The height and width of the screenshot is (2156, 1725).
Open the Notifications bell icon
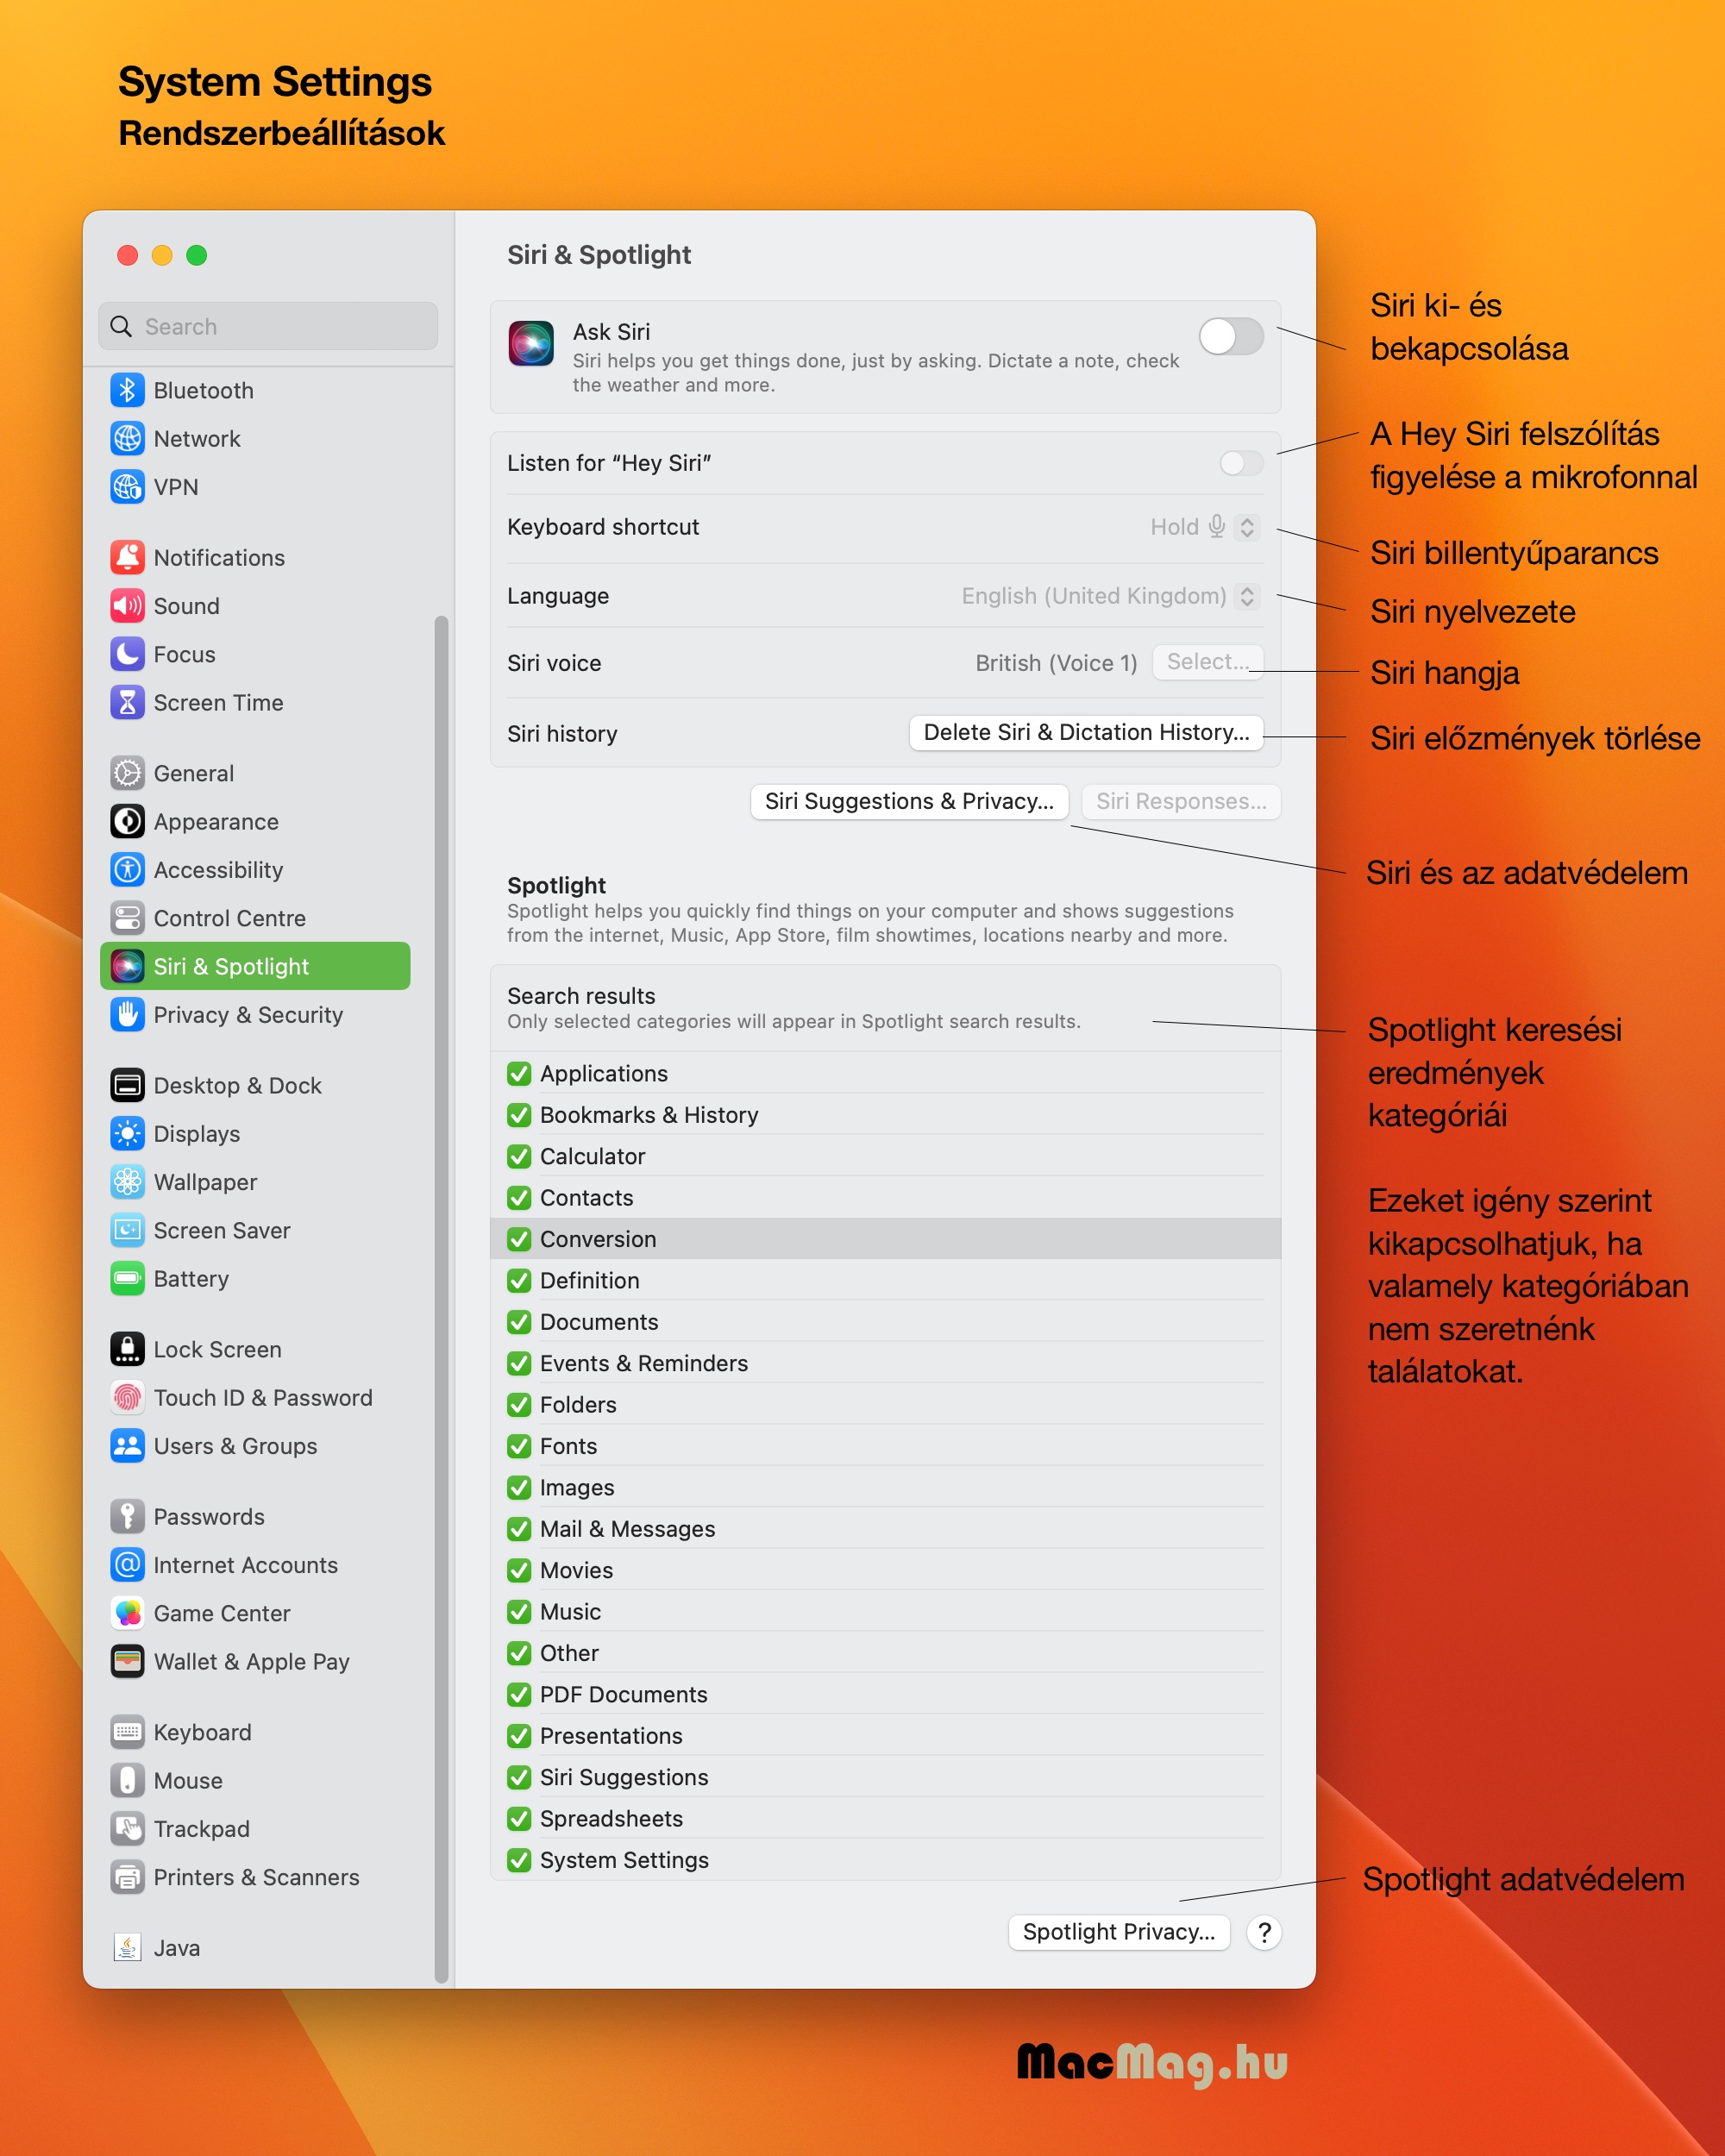(127, 557)
